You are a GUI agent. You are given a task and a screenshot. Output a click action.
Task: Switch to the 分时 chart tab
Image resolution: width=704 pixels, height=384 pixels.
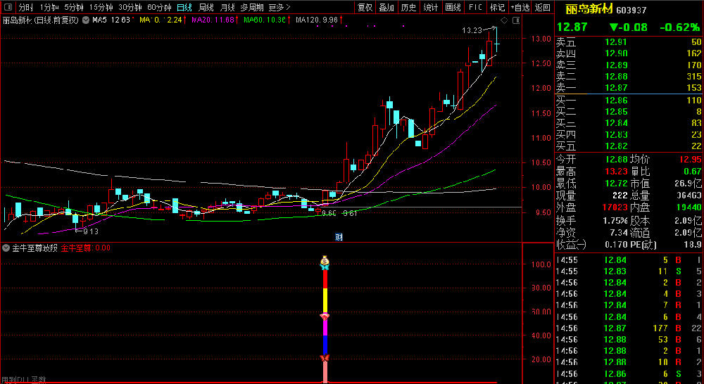[25, 7]
